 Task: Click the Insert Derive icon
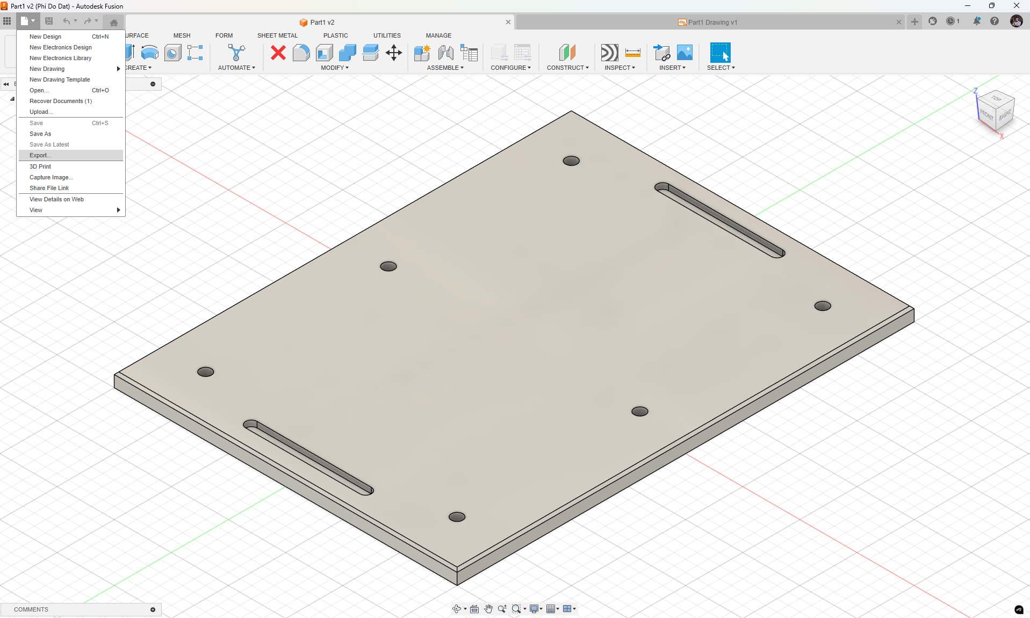tap(661, 53)
